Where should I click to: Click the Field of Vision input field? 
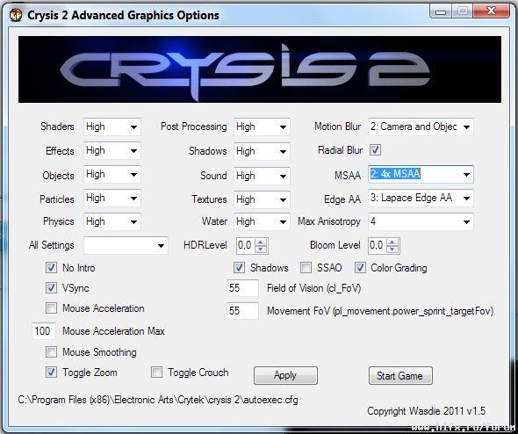point(242,288)
